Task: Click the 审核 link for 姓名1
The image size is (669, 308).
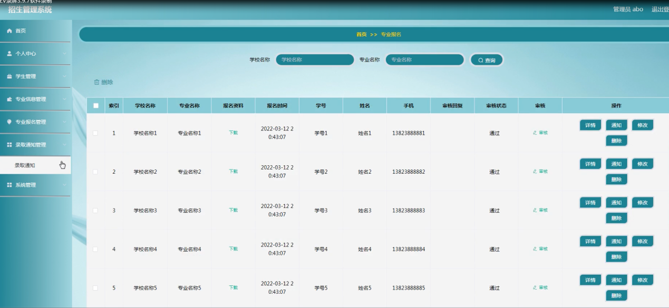Action: pyautogui.click(x=540, y=133)
